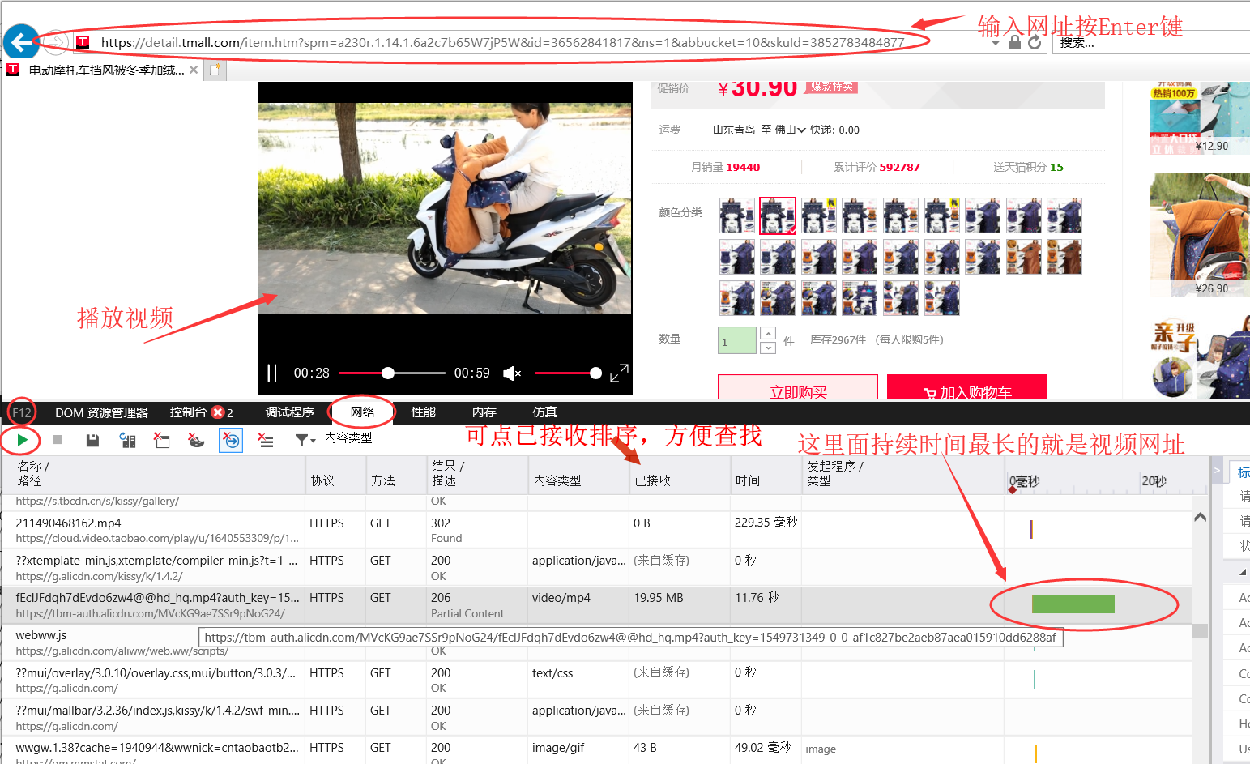Open the address bar history dropdown arrow
The width and height of the screenshot is (1250, 764).
[x=996, y=43]
